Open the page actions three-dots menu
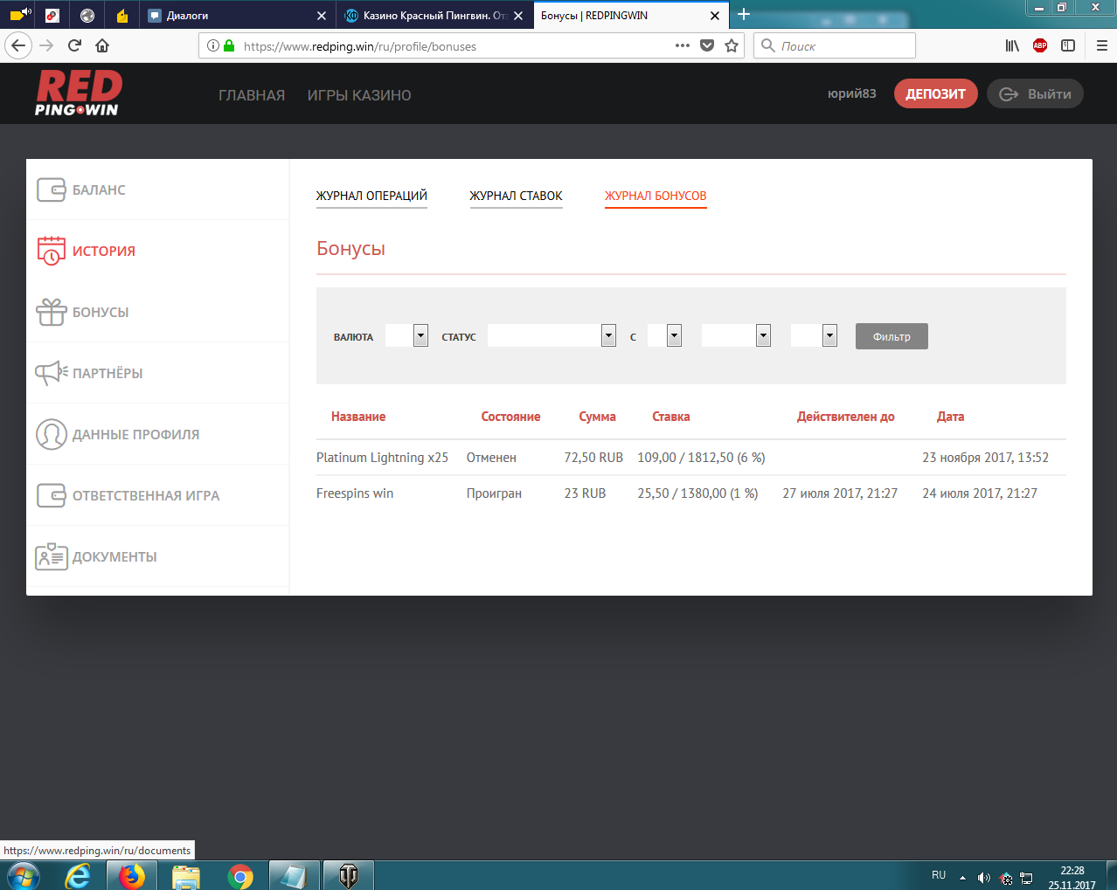The height and width of the screenshot is (890, 1117). coord(683,46)
